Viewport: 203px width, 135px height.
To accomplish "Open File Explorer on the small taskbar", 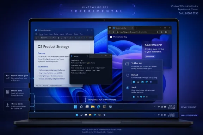I will tap(90, 115).
